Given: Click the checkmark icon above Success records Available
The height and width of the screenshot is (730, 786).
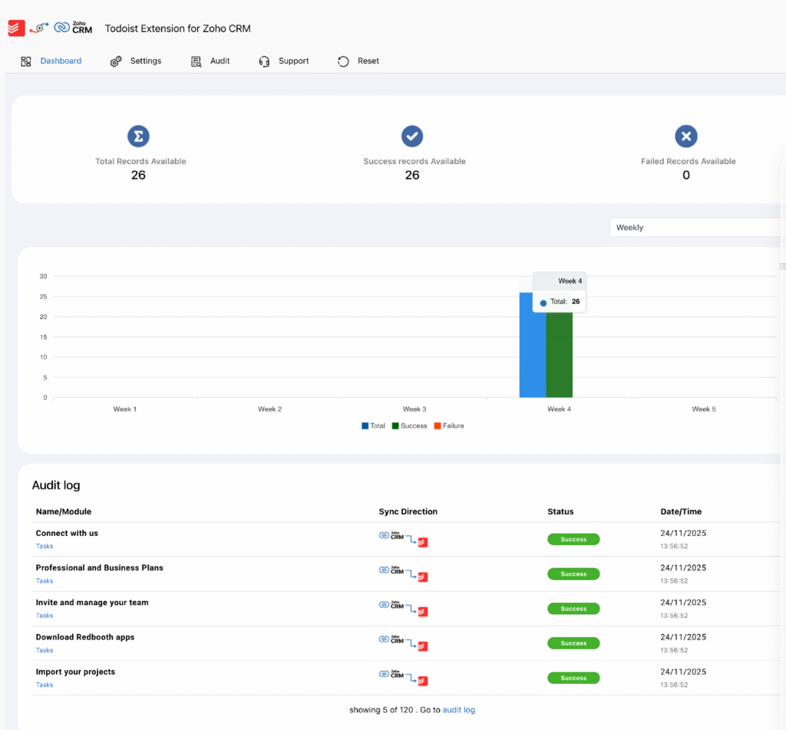Looking at the screenshot, I should coord(412,136).
